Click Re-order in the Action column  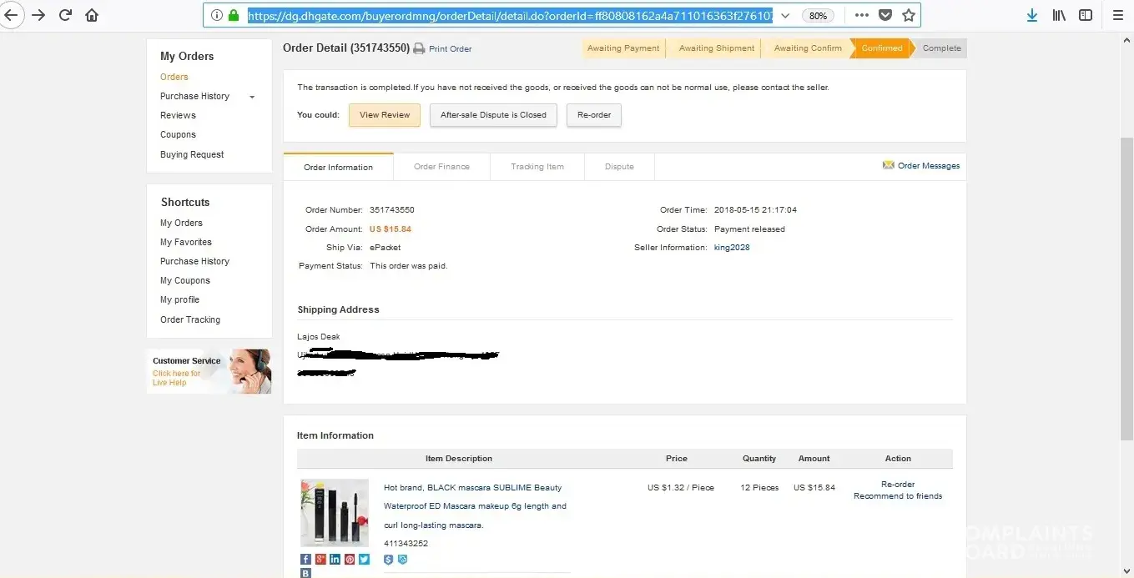click(x=898, y=485)
